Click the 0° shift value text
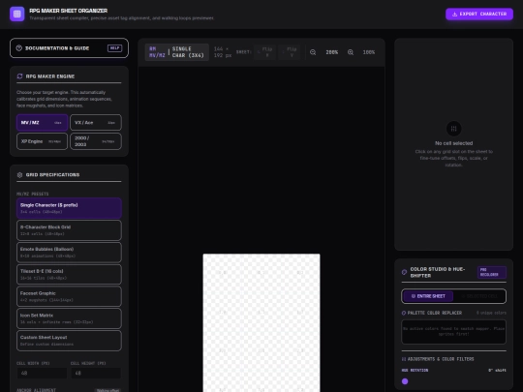 (497, 370)
